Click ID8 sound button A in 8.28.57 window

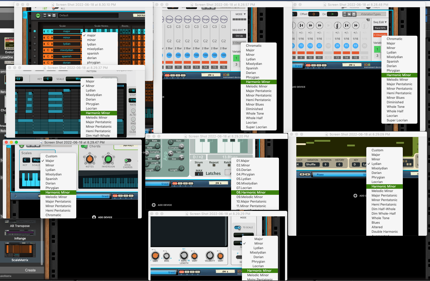coord(167,75)
